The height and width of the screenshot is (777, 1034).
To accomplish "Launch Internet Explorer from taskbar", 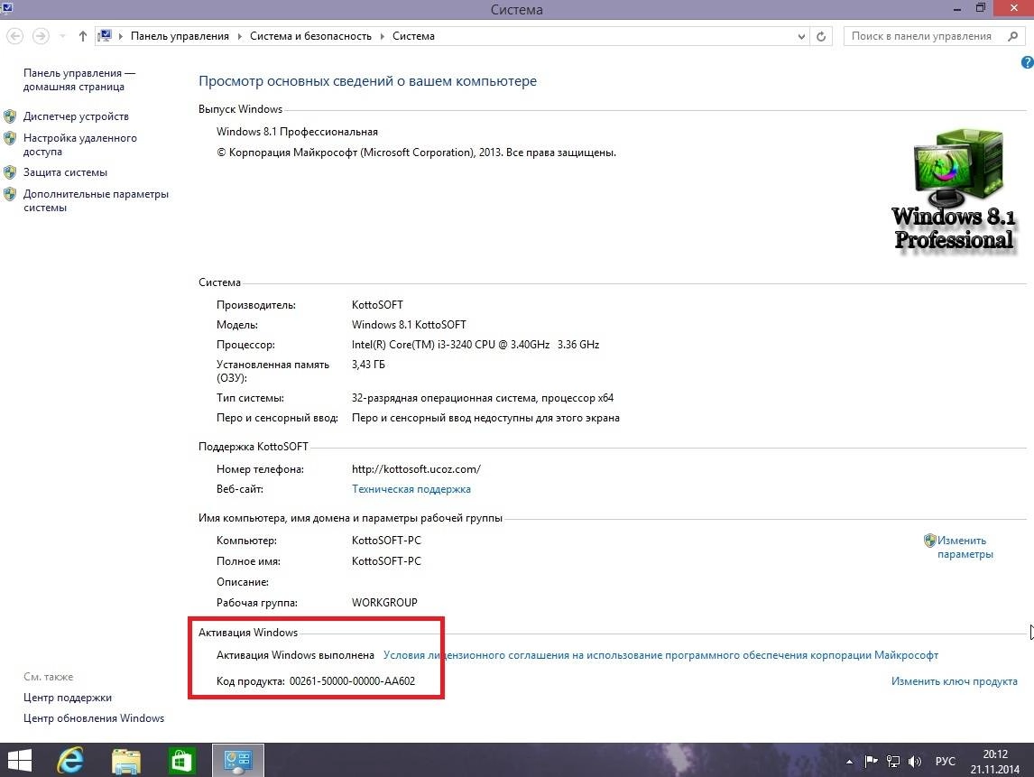I will click(70, 761).
